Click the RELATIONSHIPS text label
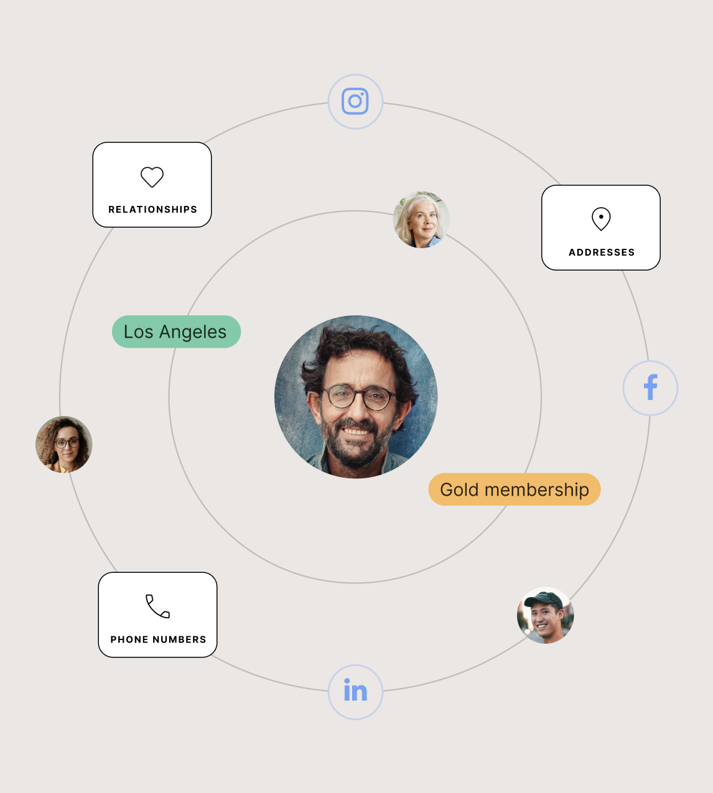Image resolution: width=713 pixels, height=793 pixels. 152,210
